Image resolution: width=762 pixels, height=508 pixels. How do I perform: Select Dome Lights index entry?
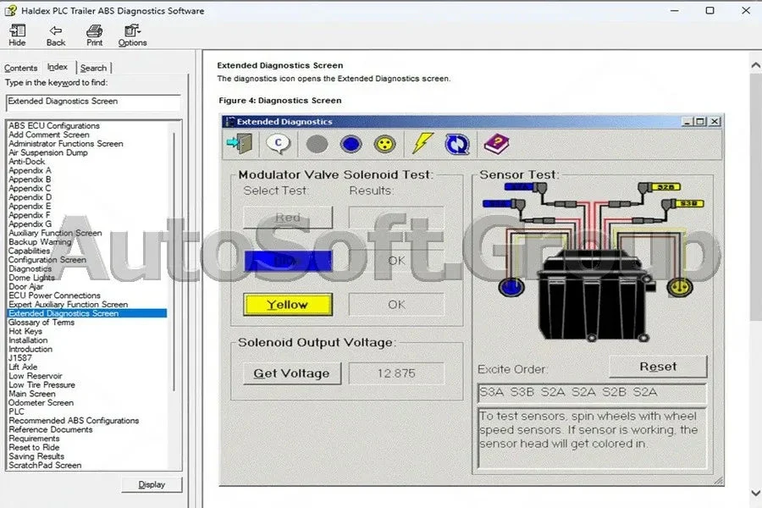pyautogui.click(x=31, y=278)
